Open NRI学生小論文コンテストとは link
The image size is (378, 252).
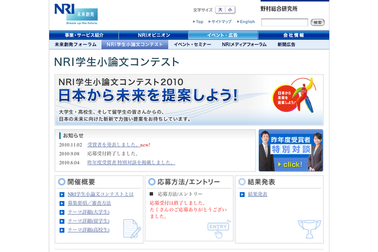tap(100, 194)
